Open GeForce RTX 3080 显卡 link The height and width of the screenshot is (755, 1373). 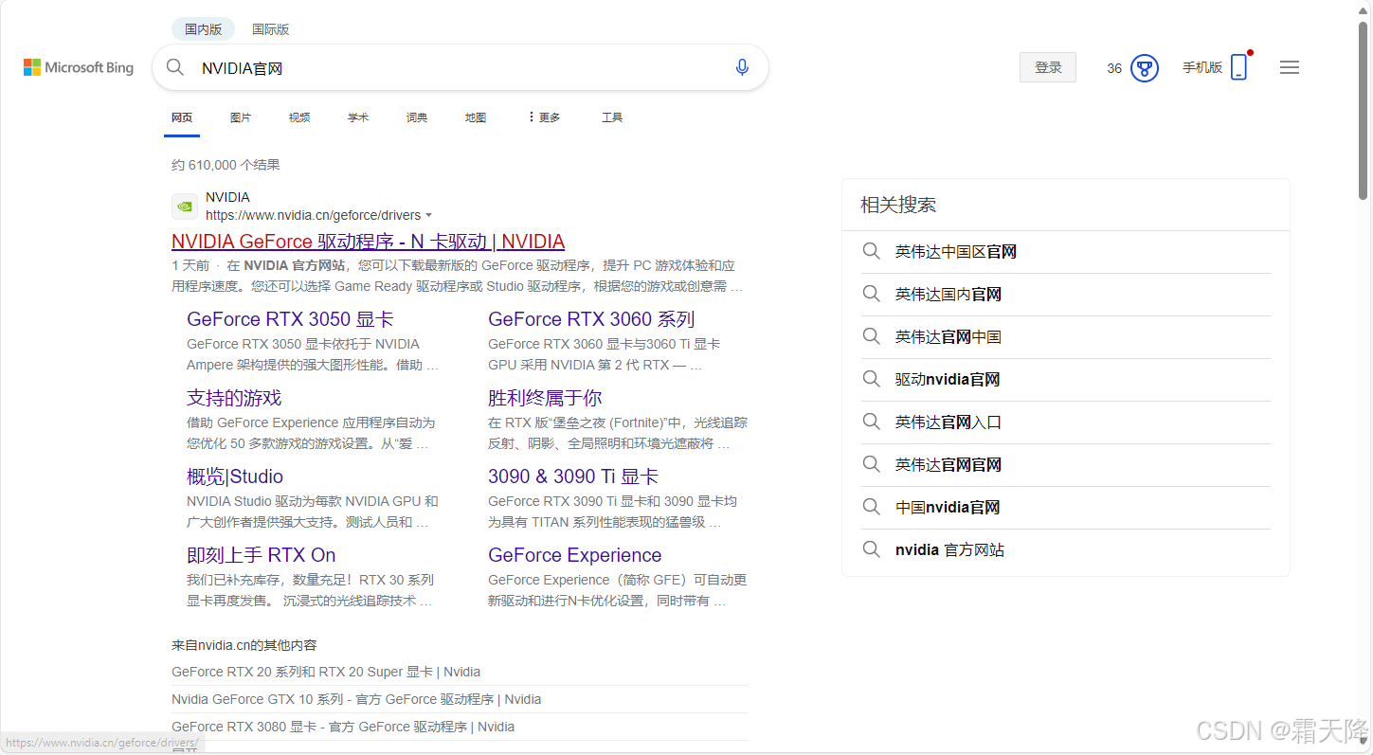click(x=343, y=727)
